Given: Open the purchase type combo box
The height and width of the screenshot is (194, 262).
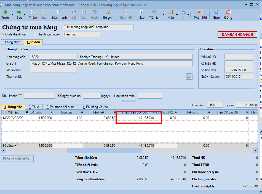Looking at the screenshot, I should (x=98, y=27).
